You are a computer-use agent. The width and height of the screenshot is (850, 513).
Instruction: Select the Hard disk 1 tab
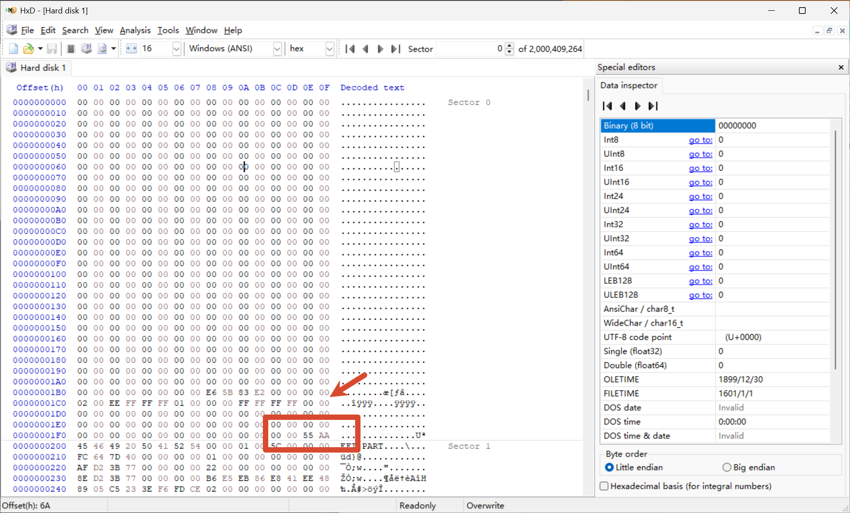(36, 68)
